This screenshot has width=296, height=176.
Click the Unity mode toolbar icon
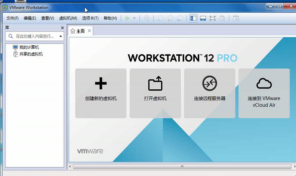222,18
